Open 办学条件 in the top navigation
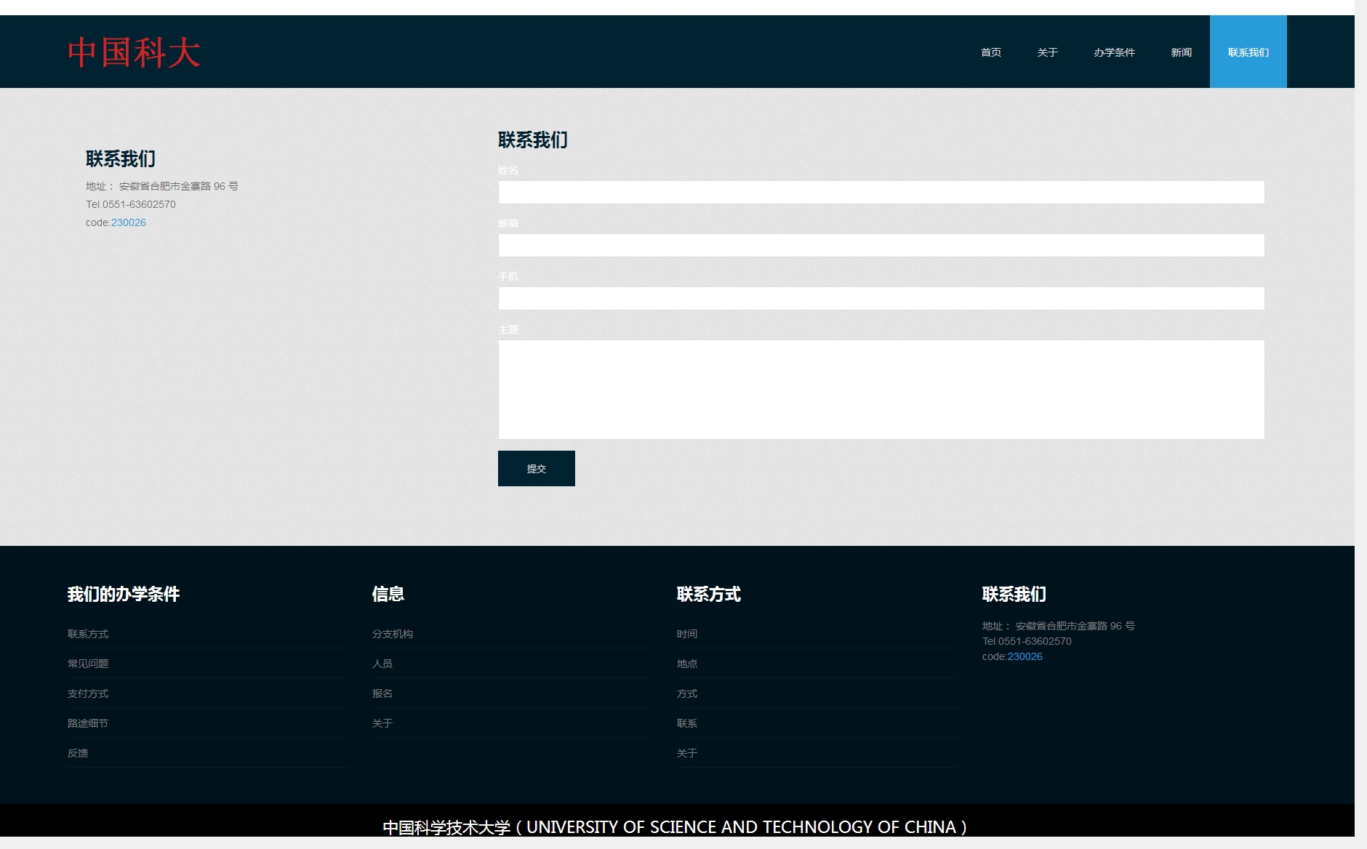 click(1114, 52)
